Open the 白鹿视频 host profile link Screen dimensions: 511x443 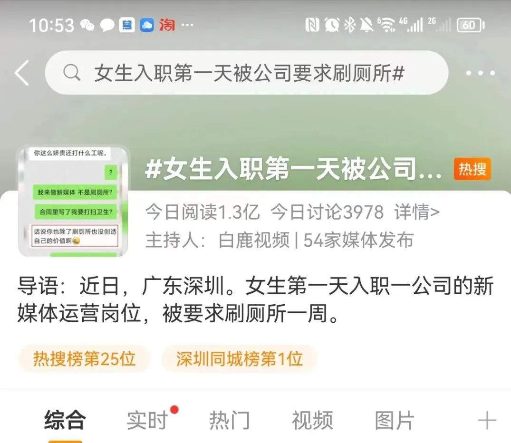coord(254,241)
